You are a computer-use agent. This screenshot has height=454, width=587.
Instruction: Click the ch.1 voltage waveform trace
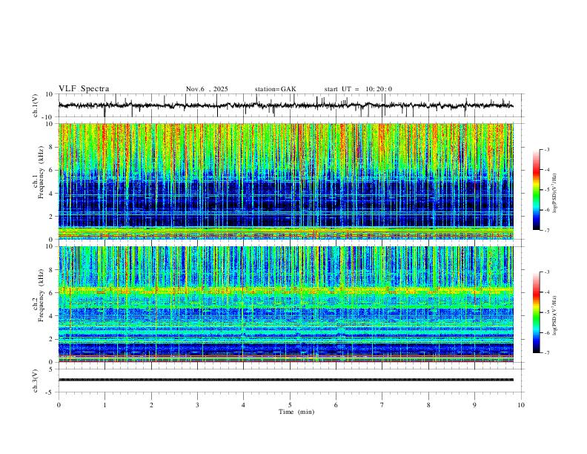click(285, 105)
